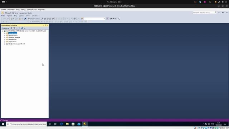Click the Соединить button in Object Explorer
The width and height of the screenshot is (229, 129).
tap(6, 28)
